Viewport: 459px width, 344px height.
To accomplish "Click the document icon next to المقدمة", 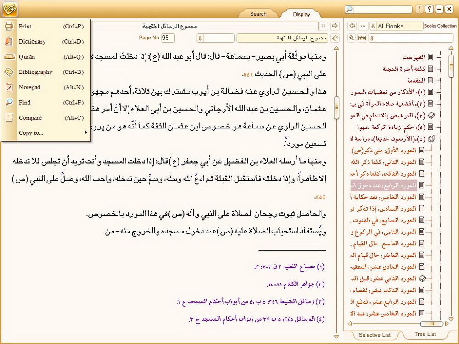I will (431, 80).
